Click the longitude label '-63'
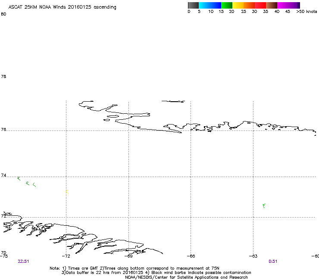 point(253,256)
